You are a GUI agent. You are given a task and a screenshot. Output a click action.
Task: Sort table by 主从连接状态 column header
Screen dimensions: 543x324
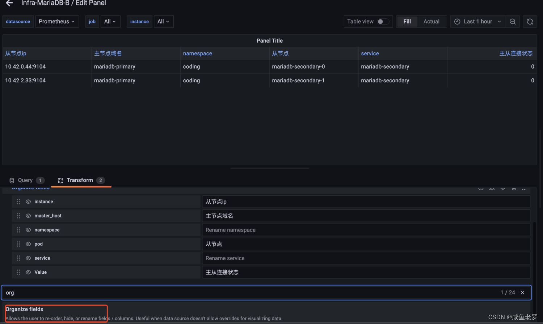[x=516, y=53]
